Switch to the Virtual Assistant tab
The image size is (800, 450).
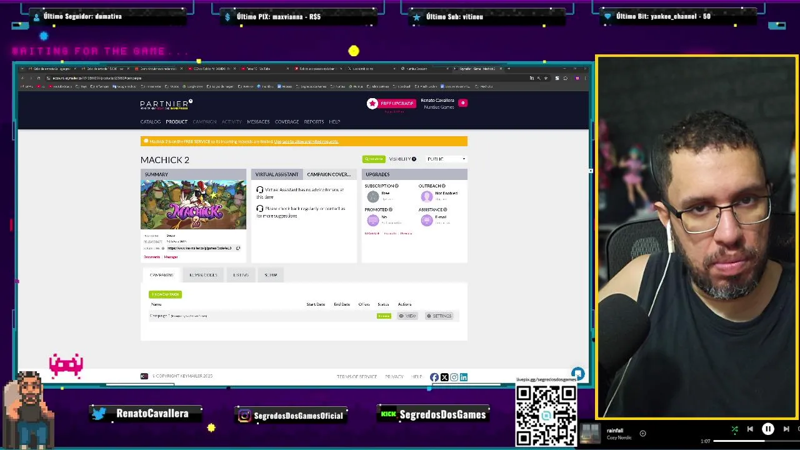tap(276, 174)
